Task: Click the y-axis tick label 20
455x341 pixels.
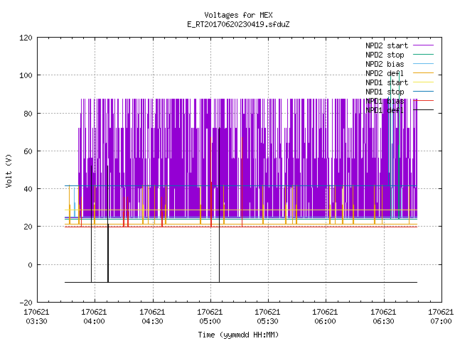Action: click(x=28, y=227)
